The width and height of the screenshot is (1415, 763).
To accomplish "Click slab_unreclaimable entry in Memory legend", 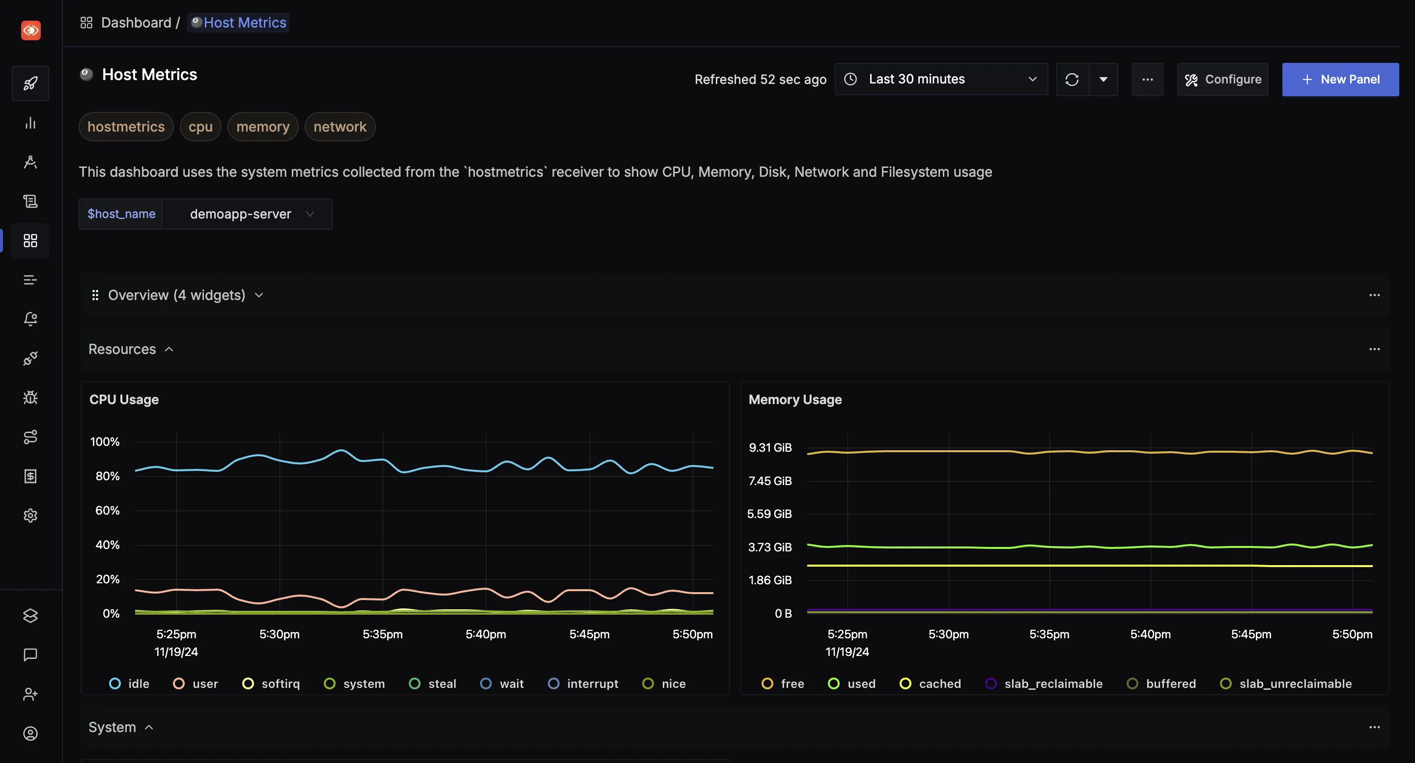I will click(1286, 684).
